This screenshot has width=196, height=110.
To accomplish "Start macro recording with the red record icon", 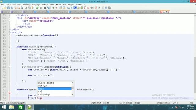I will coord(96,8).
